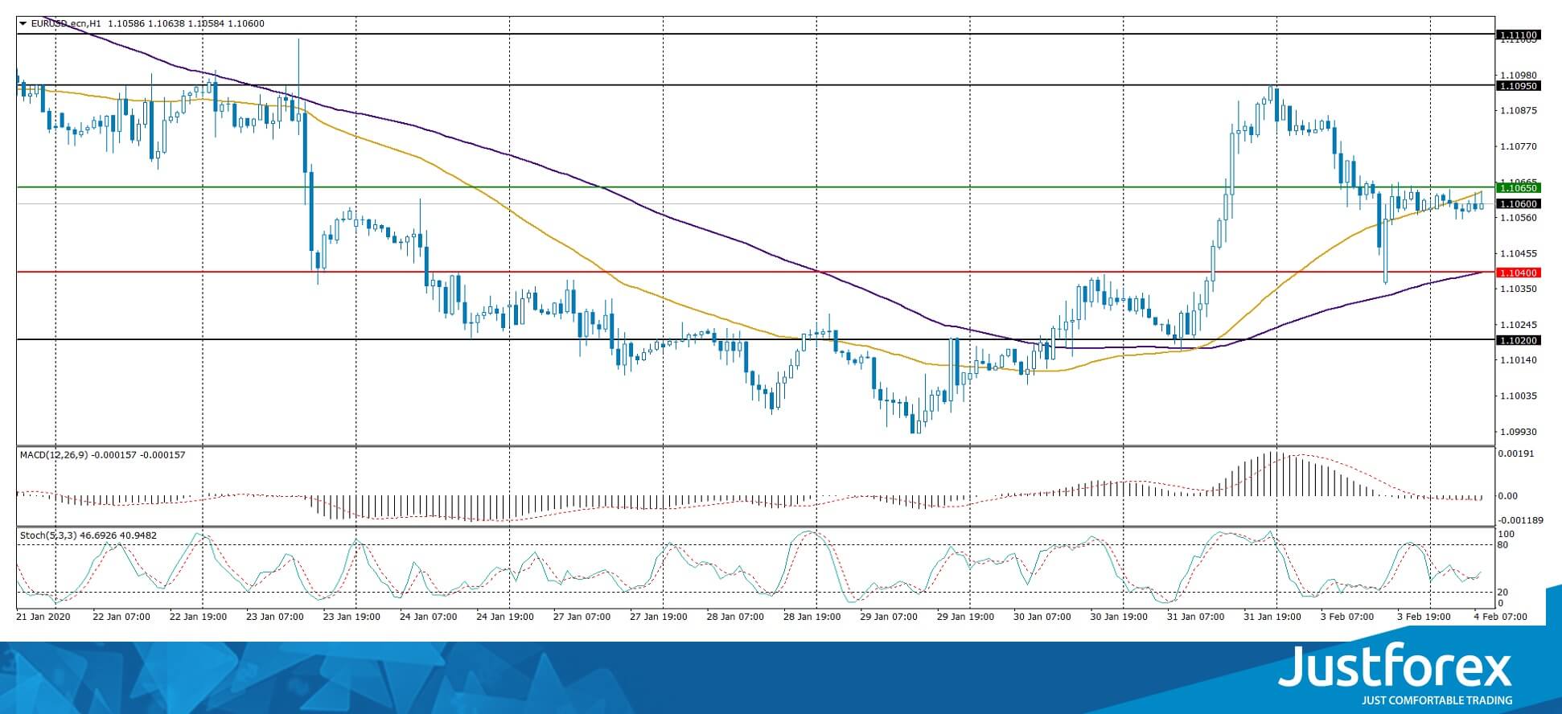Click the 4 Feb 07:00 time label
The width and height of the screenshot is (1562, 714).
1501,617
